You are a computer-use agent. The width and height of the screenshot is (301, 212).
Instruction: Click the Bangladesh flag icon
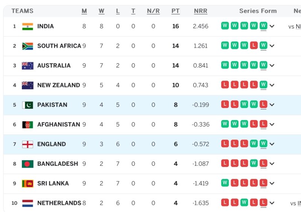27,164
